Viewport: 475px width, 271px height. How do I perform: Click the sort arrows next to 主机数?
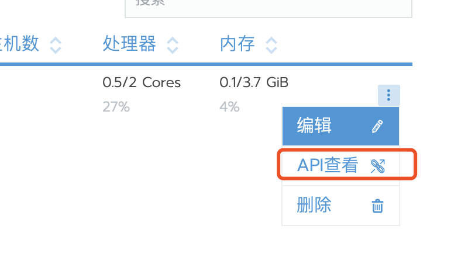[56, 44]
